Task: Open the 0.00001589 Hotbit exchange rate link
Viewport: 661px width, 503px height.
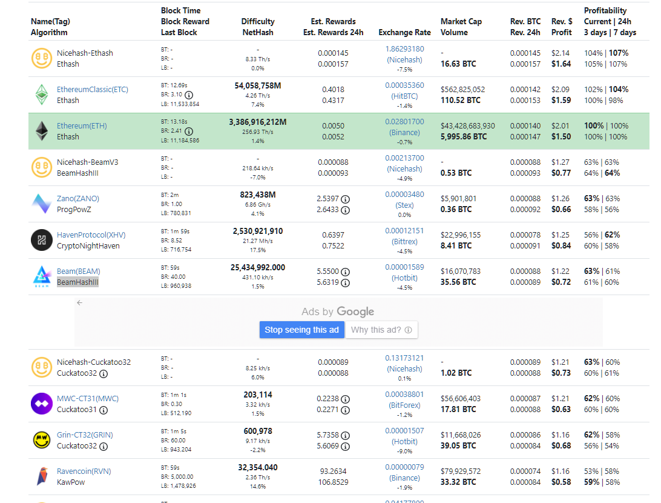Action: point(405,272)
